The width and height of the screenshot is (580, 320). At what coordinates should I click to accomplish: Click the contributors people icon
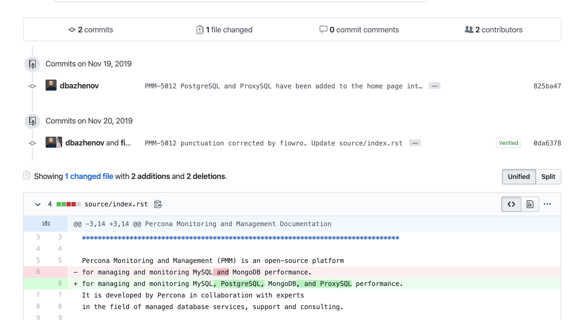[469, 29]
